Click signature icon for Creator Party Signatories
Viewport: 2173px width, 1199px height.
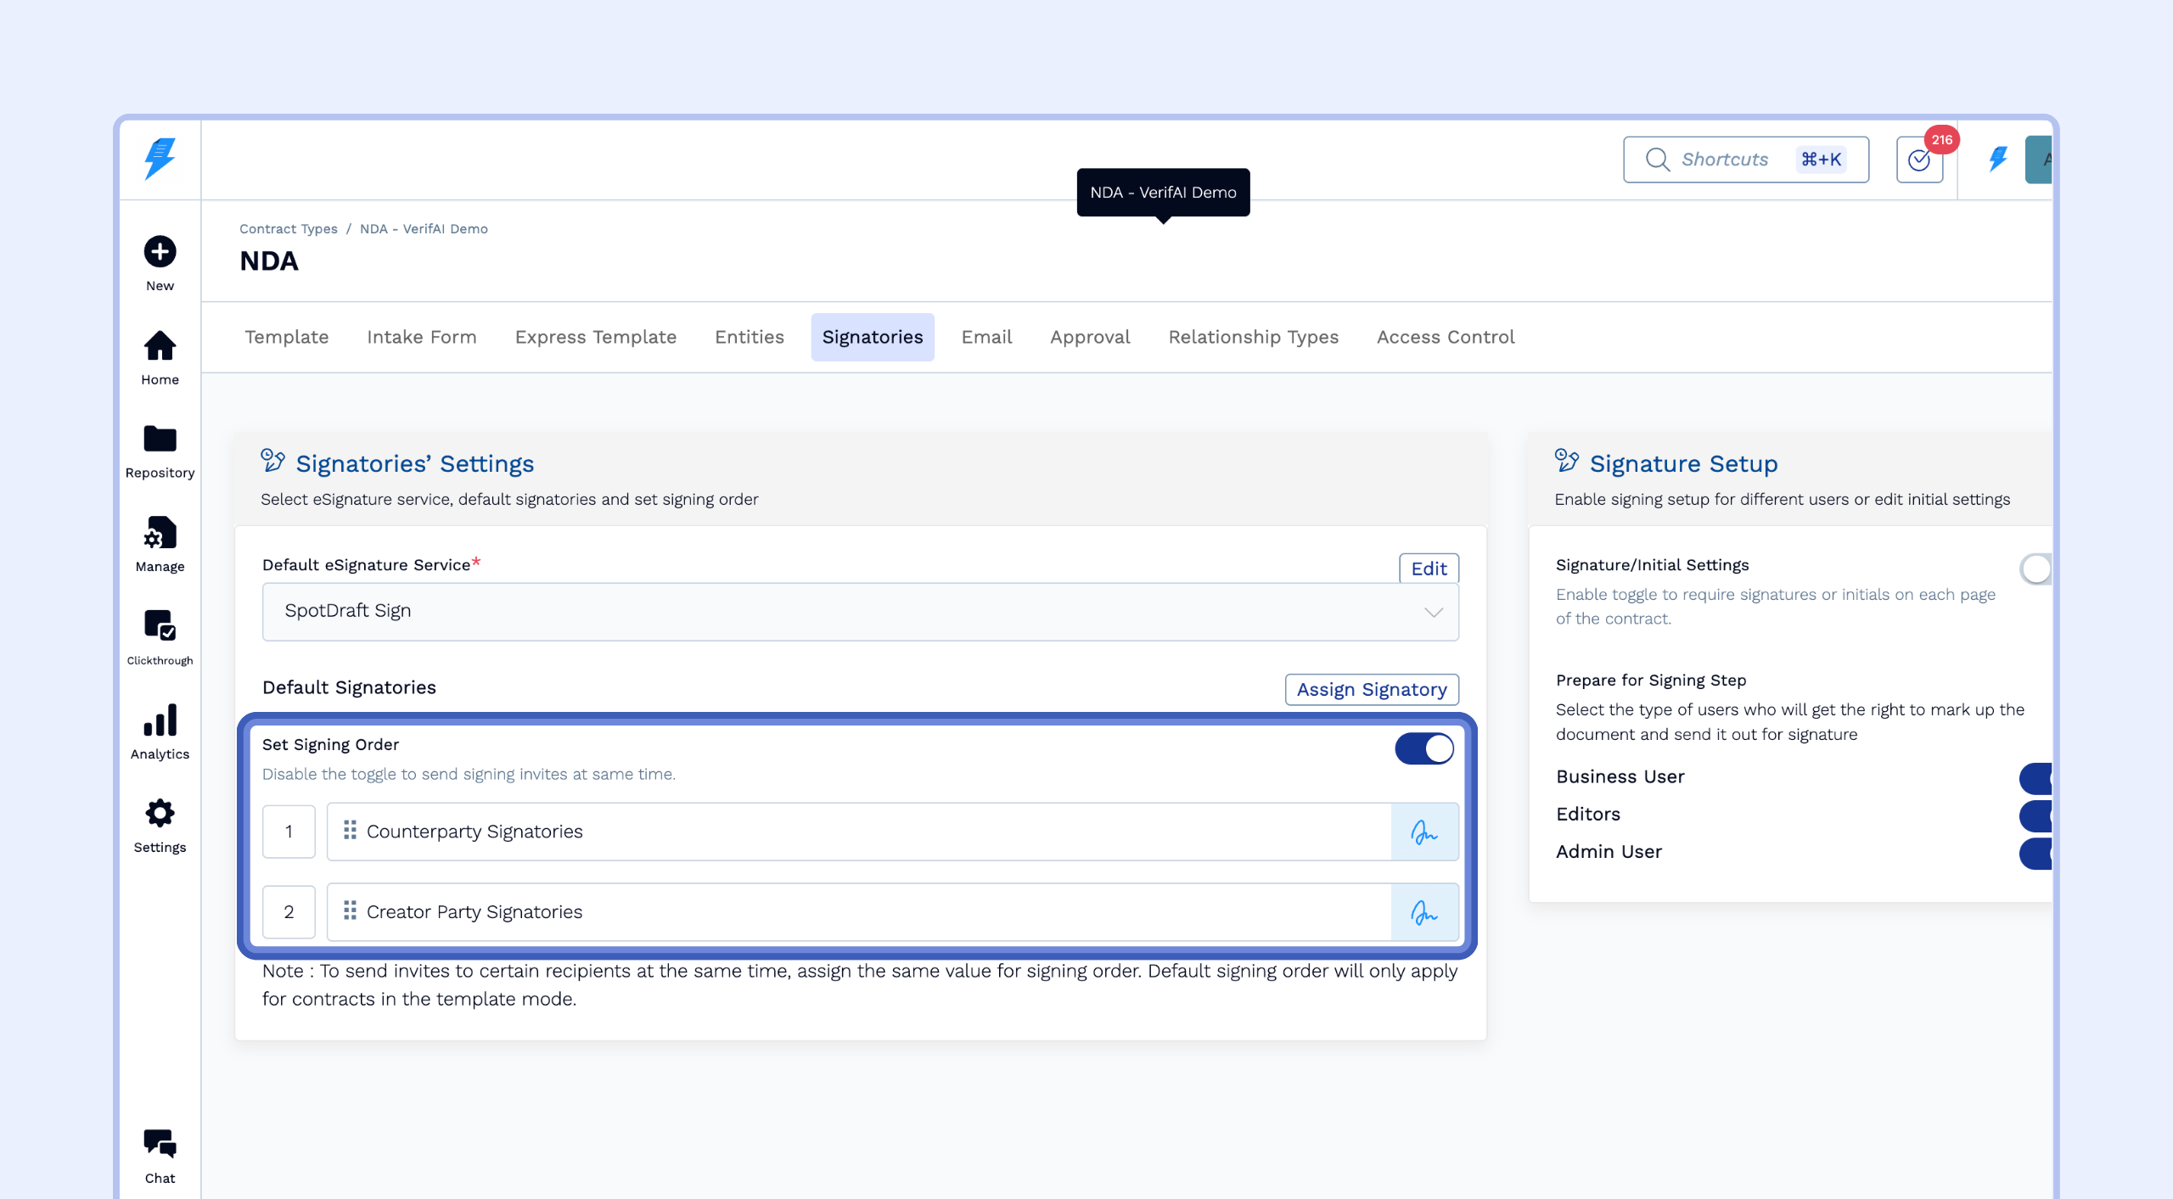[x=1424, y=913]
